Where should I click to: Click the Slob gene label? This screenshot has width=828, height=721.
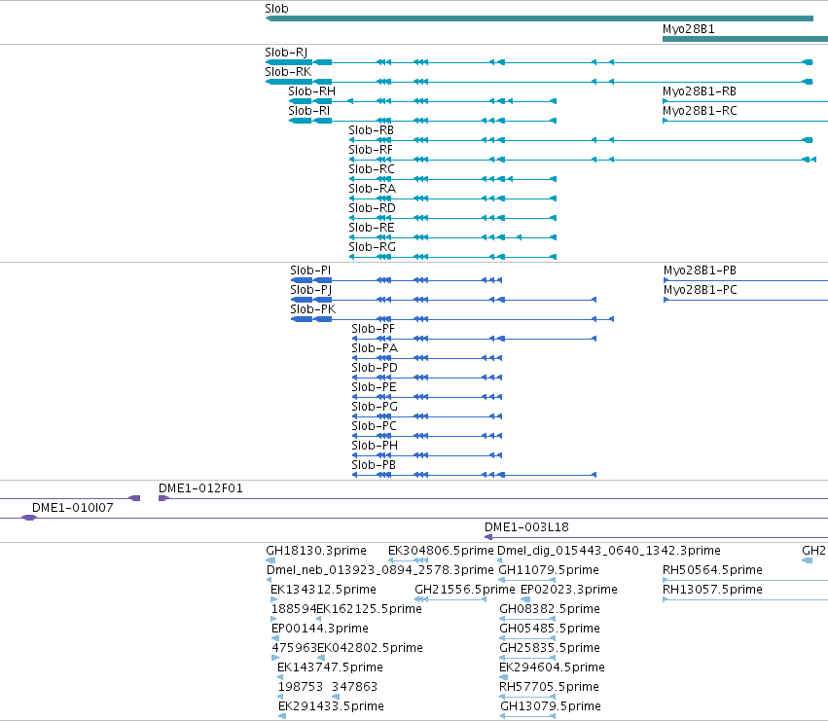[276, 9]
